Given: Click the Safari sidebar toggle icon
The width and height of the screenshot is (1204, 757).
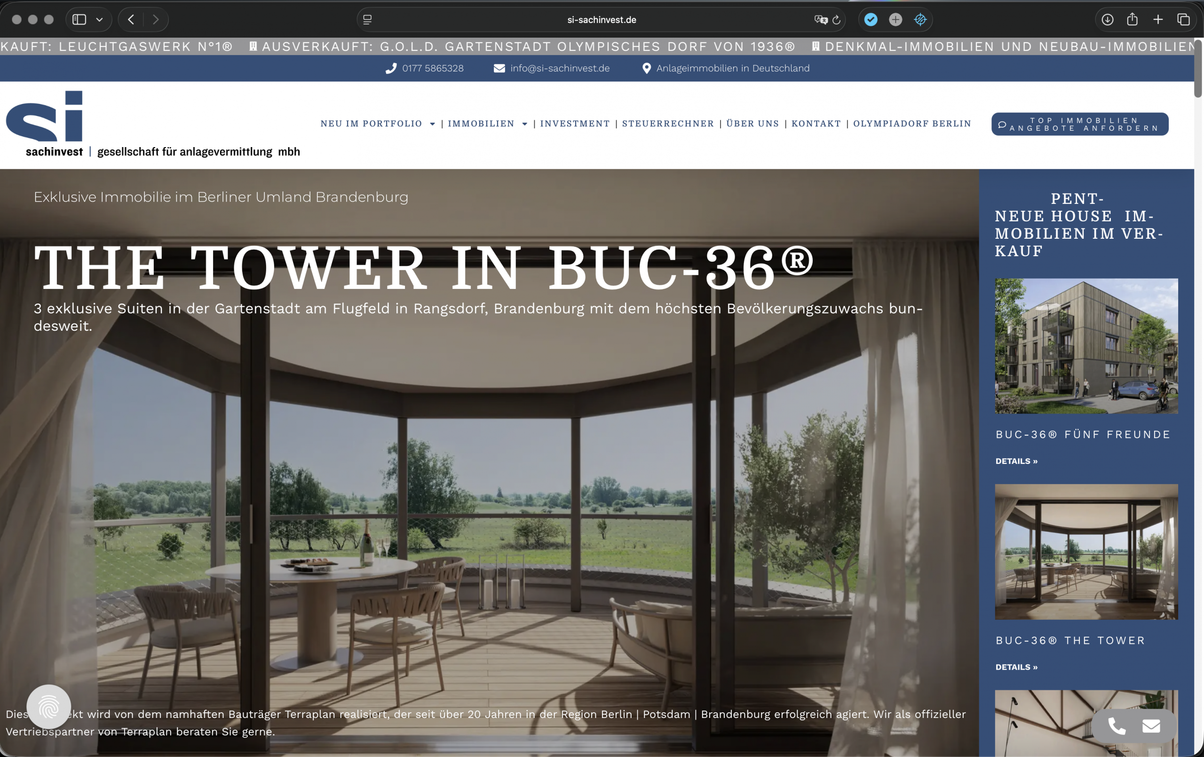Looking at the screenshot, I should tap(79, 19).
